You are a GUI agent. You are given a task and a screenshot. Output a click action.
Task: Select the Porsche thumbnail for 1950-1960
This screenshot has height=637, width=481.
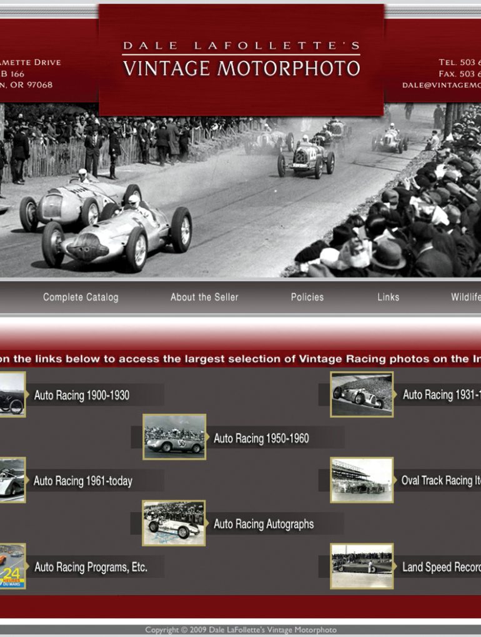pyautogui.click(x=174, y=437)
